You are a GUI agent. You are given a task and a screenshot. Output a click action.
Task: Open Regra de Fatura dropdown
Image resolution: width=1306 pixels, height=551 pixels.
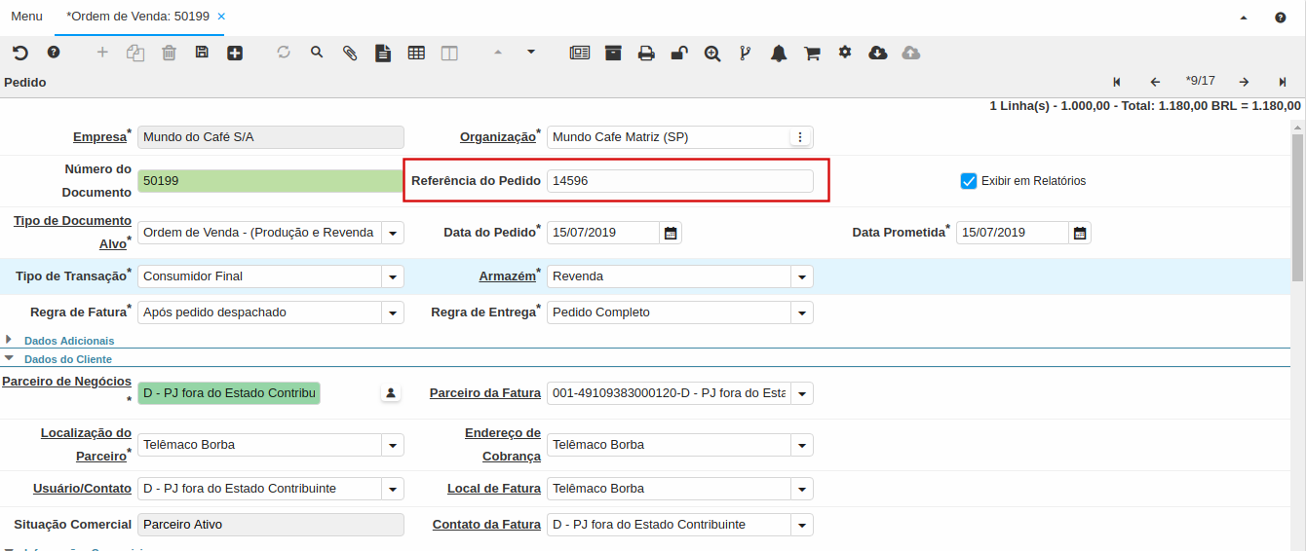[393, 312]
